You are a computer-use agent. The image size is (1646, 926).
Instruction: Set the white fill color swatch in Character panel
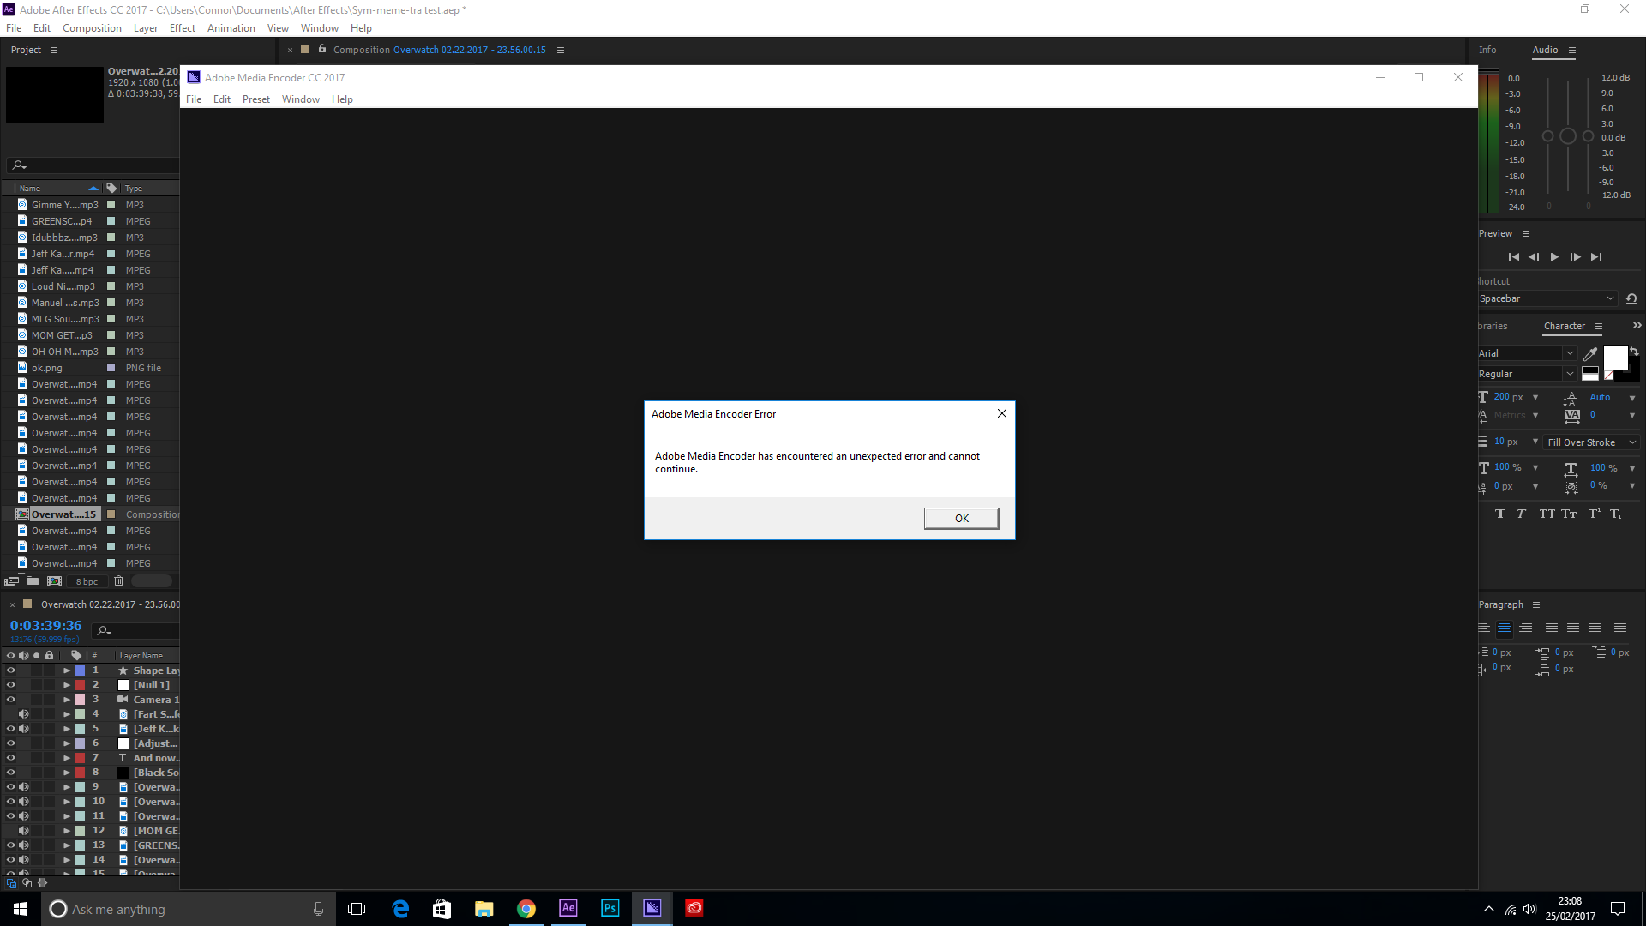[1616, 358]
